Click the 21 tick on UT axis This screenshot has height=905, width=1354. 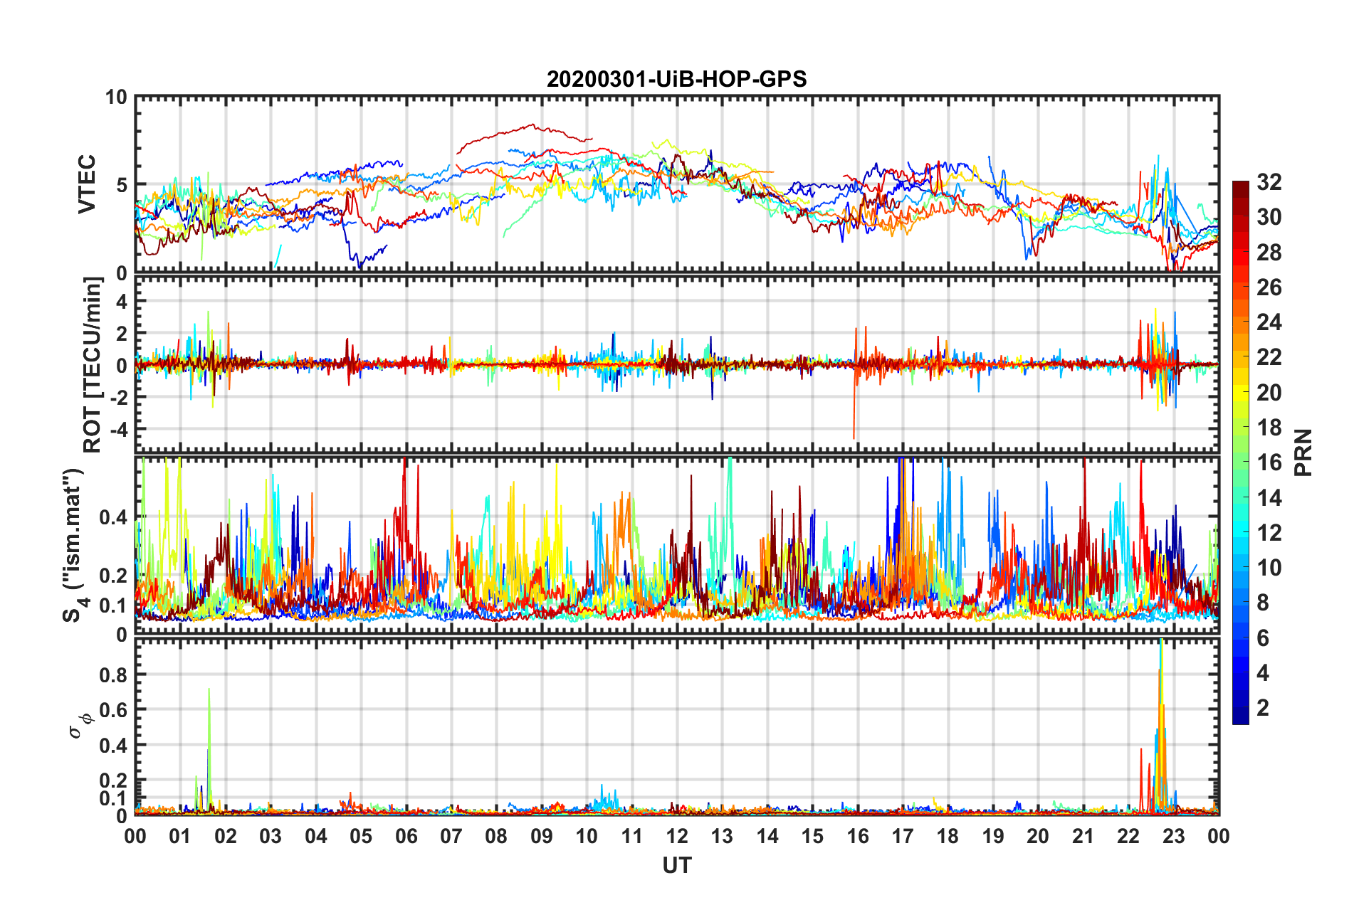[x=1083, y=836]
